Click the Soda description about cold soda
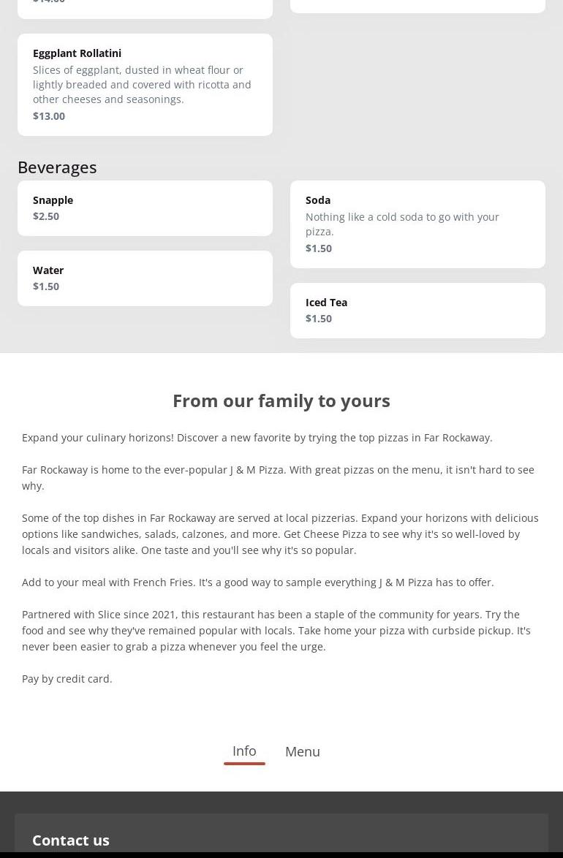The image size is (563, 858). pyautogui.click(x=402, y=224)
